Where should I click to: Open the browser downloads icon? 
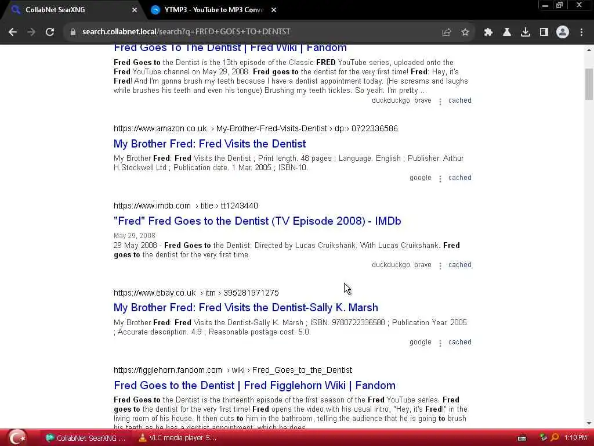pos(526,33)
